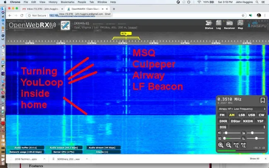Click Show All downloads
Image resolution: width=269 pixels, height=168 pixels.
point(255,158)
